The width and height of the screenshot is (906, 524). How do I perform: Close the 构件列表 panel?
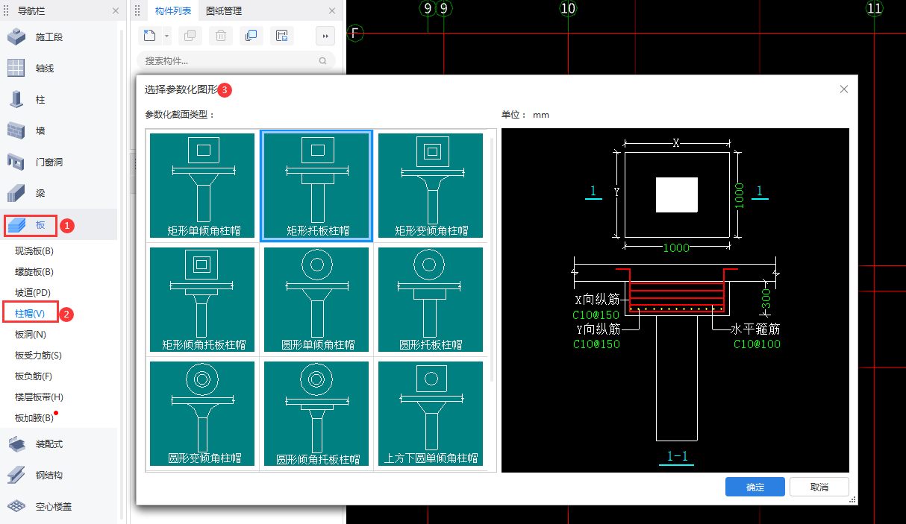pos(332,11)
